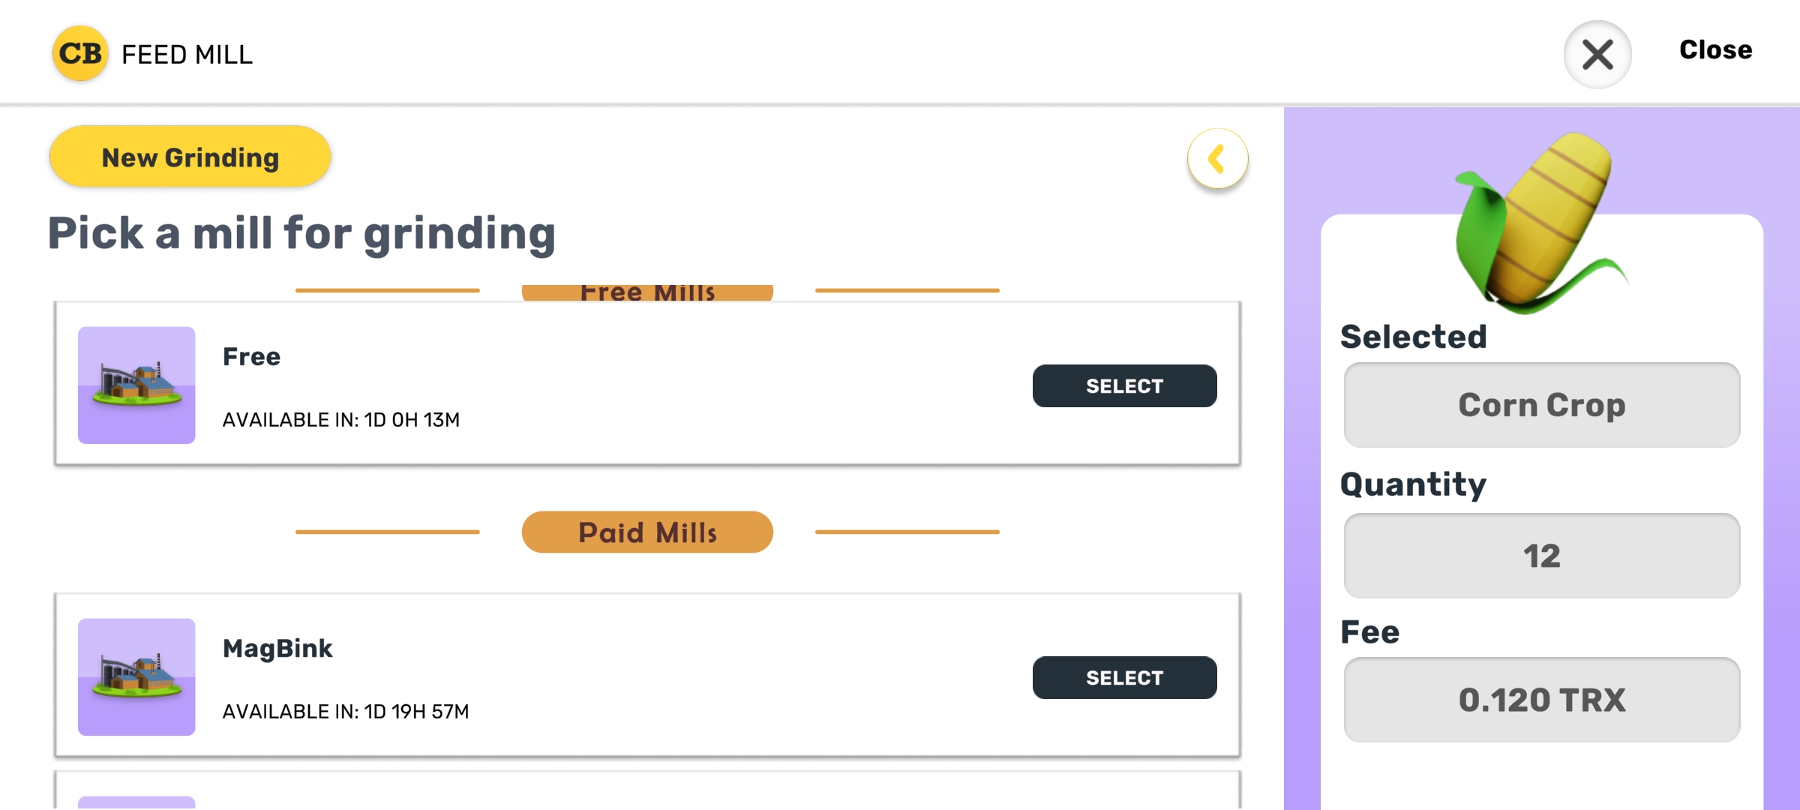
Task: Click the Close text label
Action: tap(1715, 50)
